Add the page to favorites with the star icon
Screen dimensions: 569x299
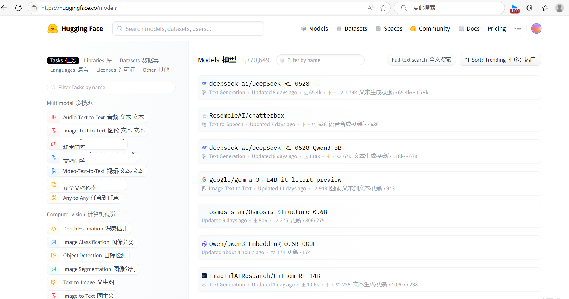coord(383,8)
